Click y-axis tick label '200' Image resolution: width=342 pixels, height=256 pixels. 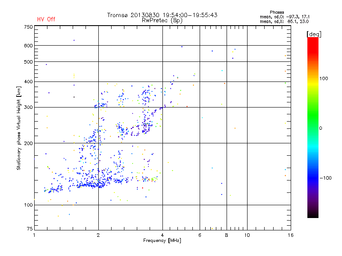tap(28, 143)
